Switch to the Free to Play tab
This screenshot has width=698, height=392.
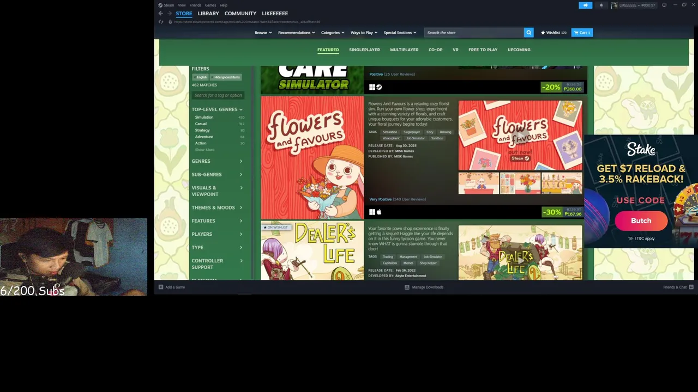click(x=483, y=50)
